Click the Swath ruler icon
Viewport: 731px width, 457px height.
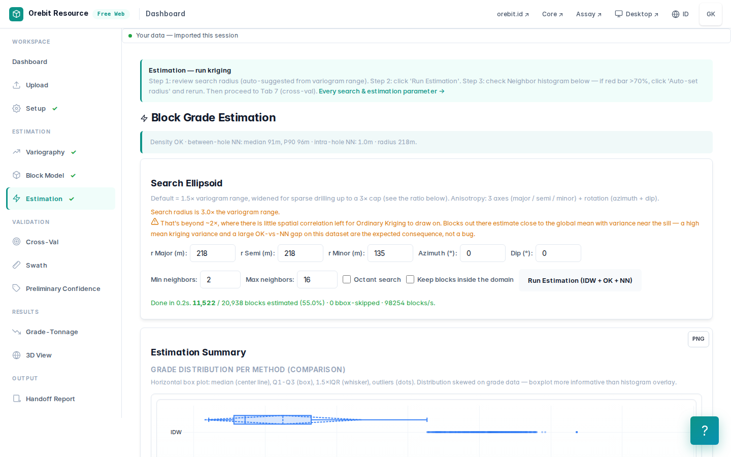tap(16, 265)
